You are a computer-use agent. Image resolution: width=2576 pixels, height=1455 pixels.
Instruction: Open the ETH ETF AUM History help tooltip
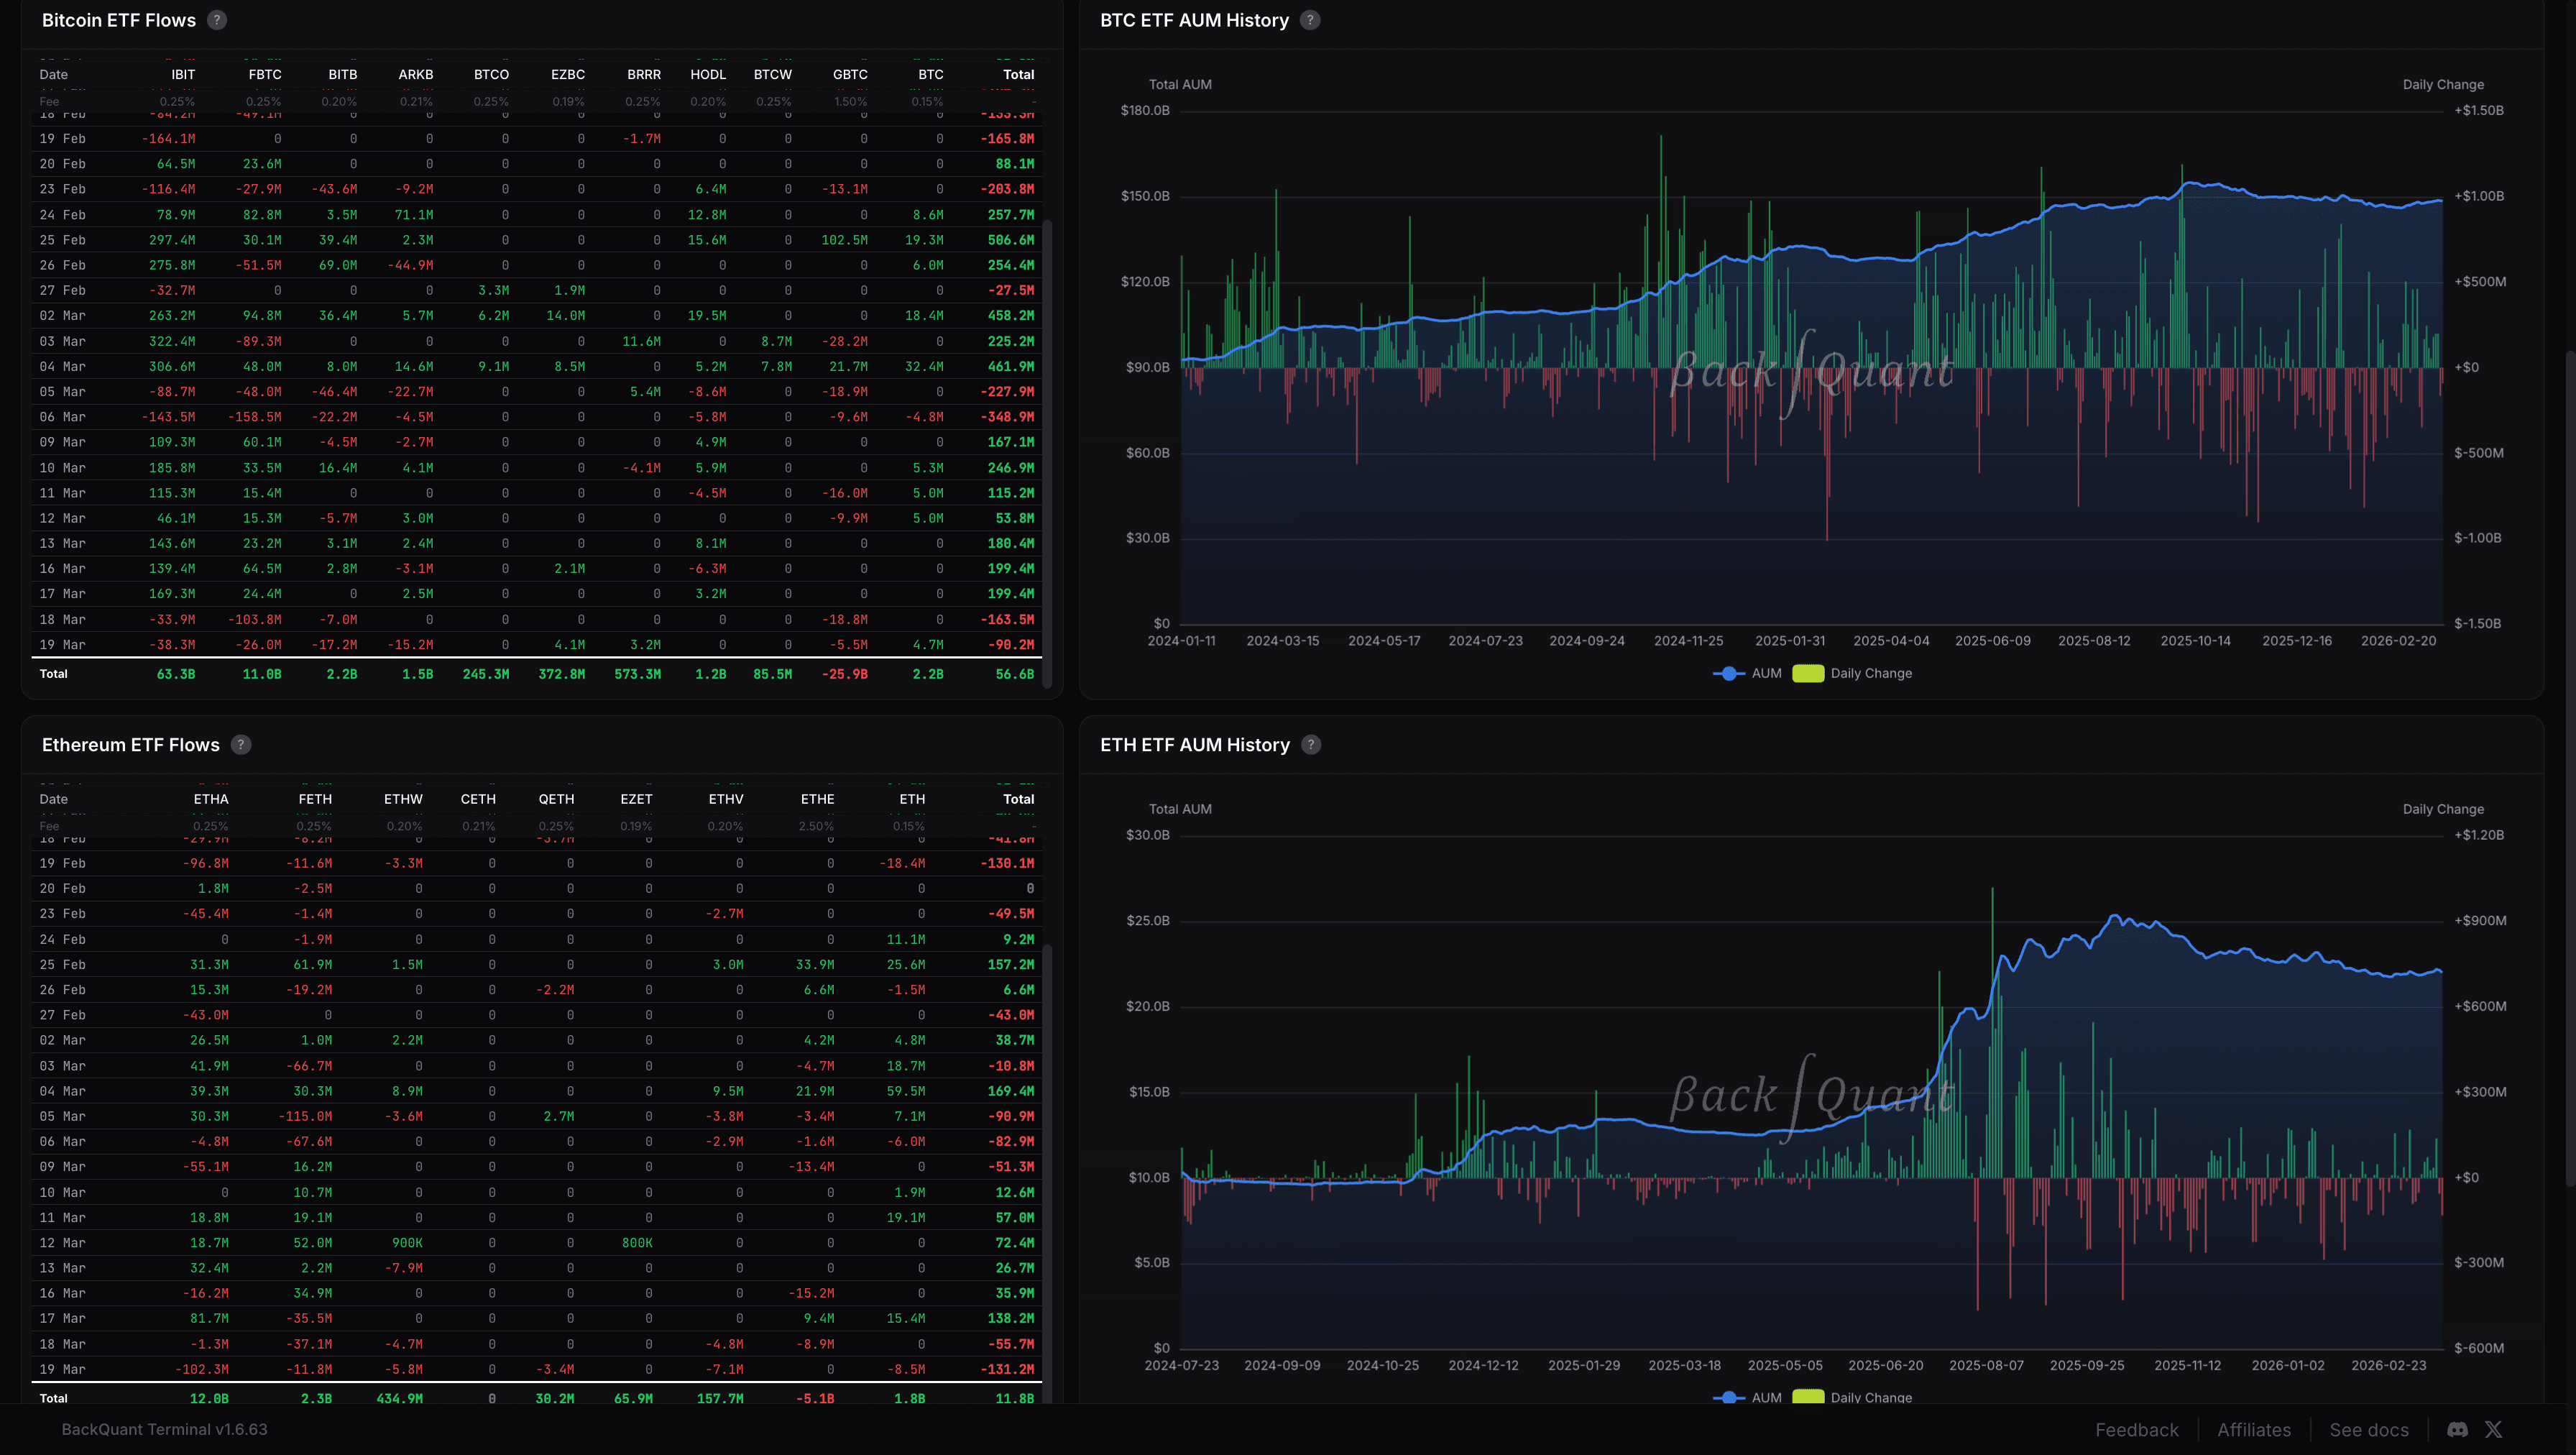coord(1311,744)
